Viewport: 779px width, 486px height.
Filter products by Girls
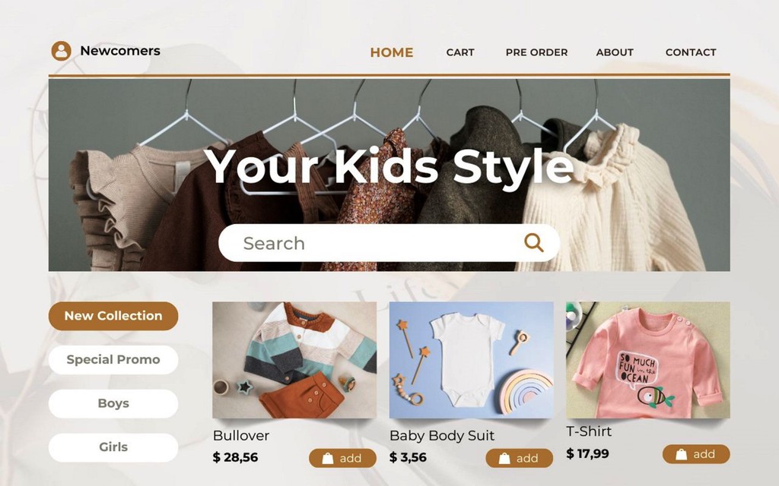(x=113, y=447)
